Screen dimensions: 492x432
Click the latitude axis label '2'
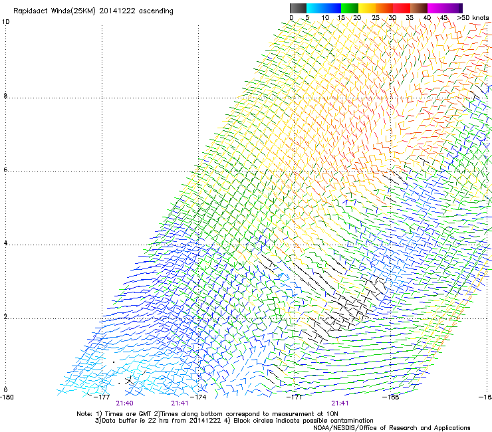tap(5, 316)
